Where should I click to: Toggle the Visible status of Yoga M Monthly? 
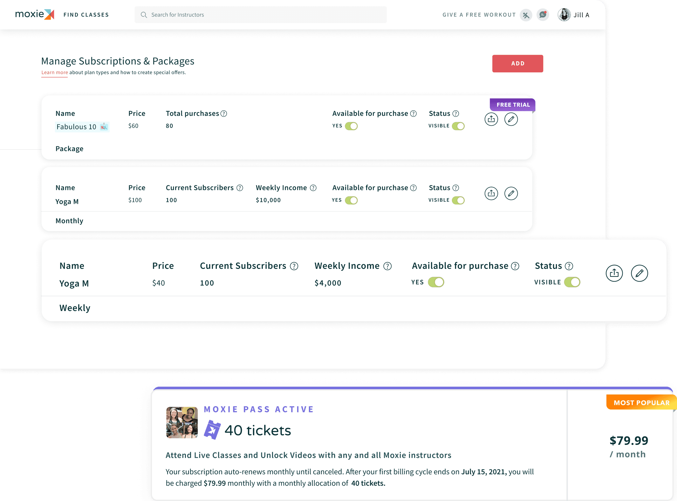pos(458,200)
